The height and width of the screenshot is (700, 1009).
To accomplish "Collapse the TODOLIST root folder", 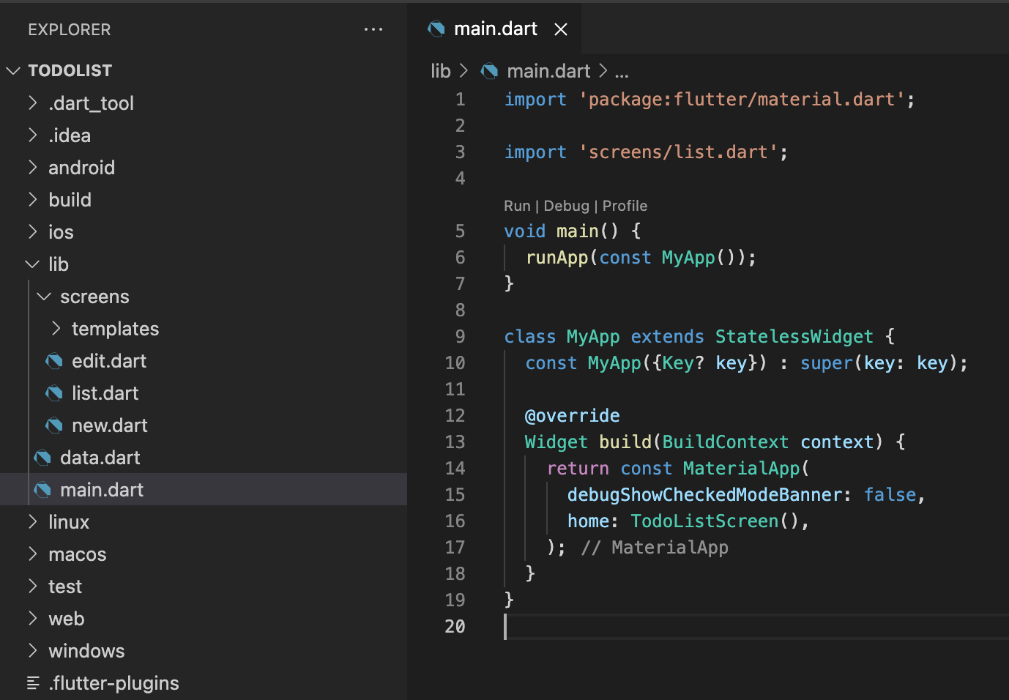I will (13, 71).
